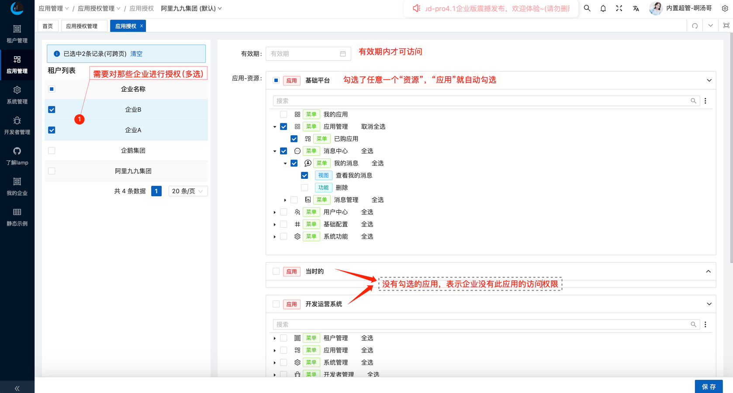Switch to the 应用授权管理 tab
This screenshot has height=393, width=733.
tap(82, 26)
